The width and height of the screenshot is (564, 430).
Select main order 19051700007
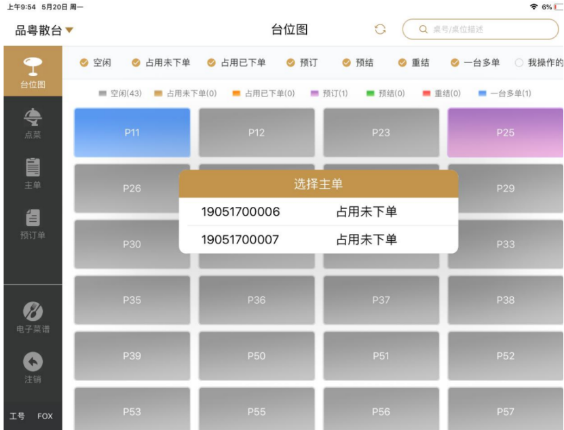click(319, 239)
